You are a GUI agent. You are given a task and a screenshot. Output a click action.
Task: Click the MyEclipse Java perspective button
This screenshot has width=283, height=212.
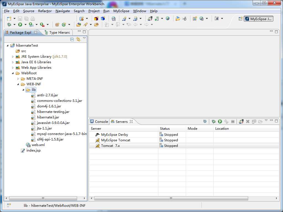point(258,19)
